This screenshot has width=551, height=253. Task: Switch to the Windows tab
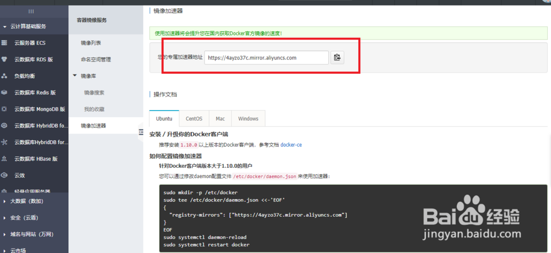pyautogui.click(x=248, y=119)
